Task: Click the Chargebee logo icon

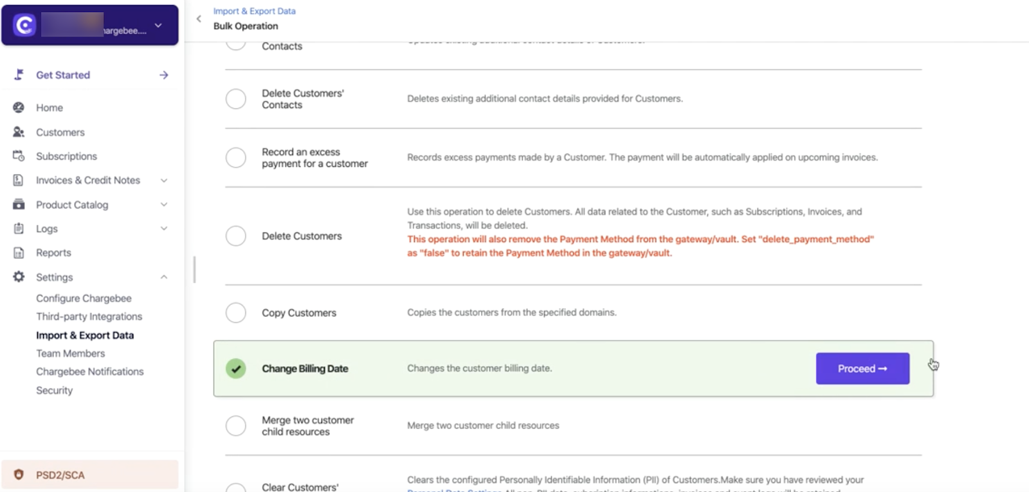Action: pyautogui.click(x=24, y=26)
